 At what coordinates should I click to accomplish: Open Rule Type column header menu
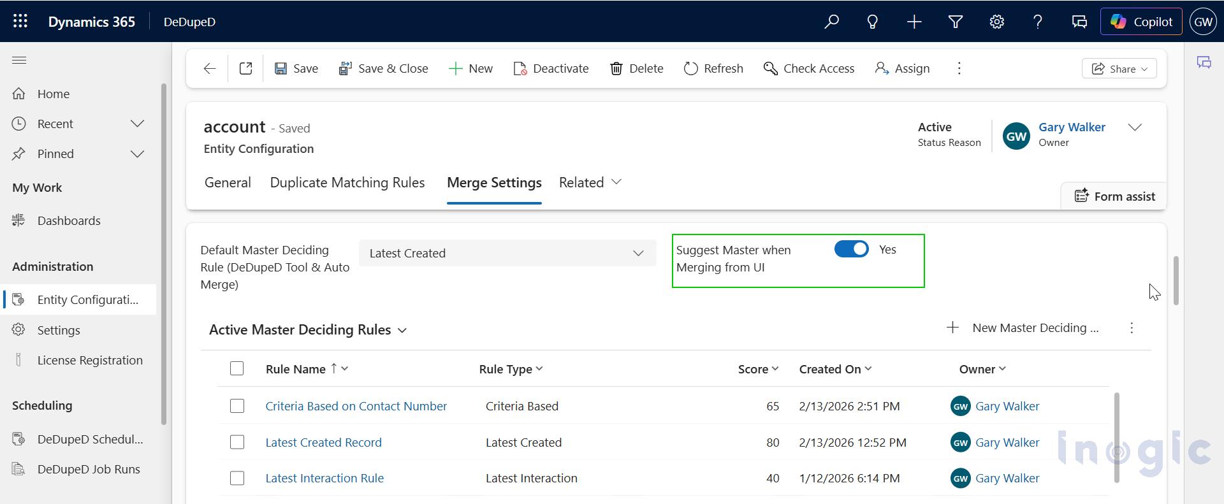[511, 369]
